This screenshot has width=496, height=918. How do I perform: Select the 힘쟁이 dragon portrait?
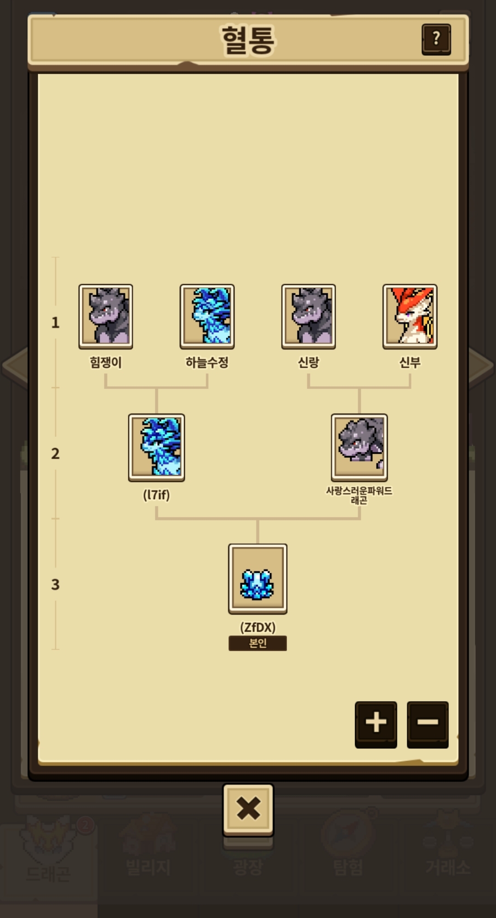(x=106, y=316)
